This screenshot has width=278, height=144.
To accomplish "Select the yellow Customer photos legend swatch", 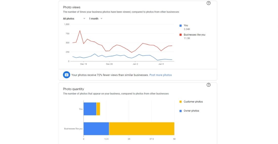I will pos(180,102).
